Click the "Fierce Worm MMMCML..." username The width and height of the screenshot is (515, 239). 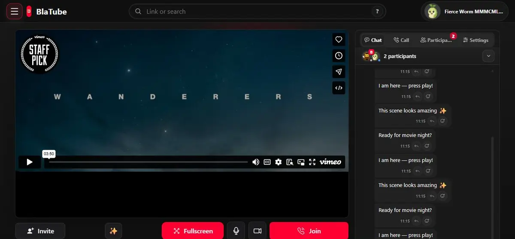pos(474,12)
